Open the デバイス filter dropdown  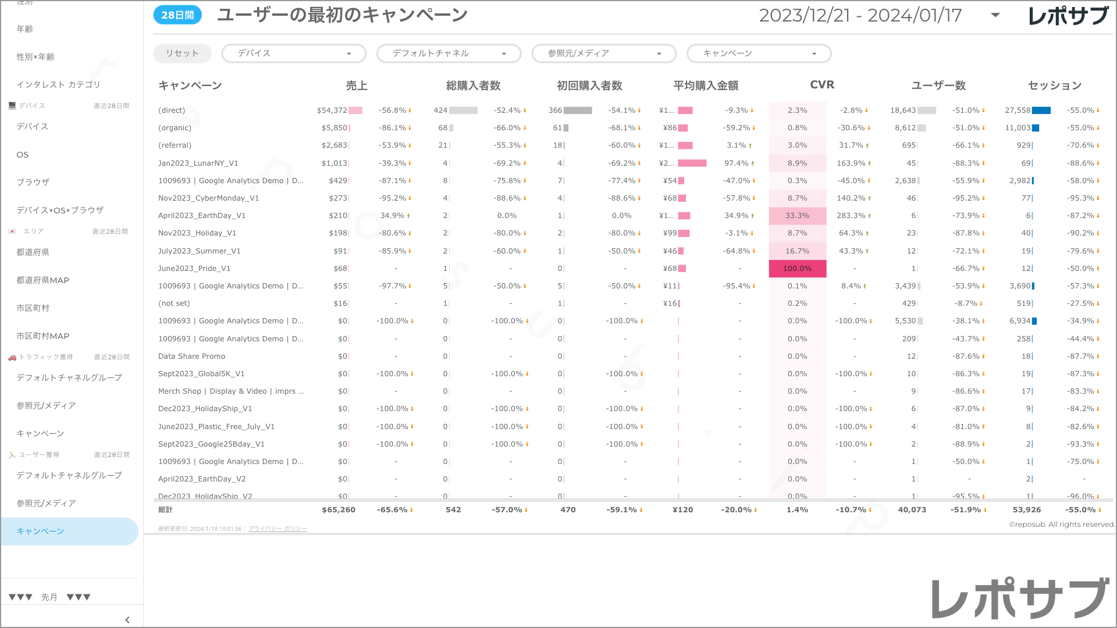click(293, 53)
